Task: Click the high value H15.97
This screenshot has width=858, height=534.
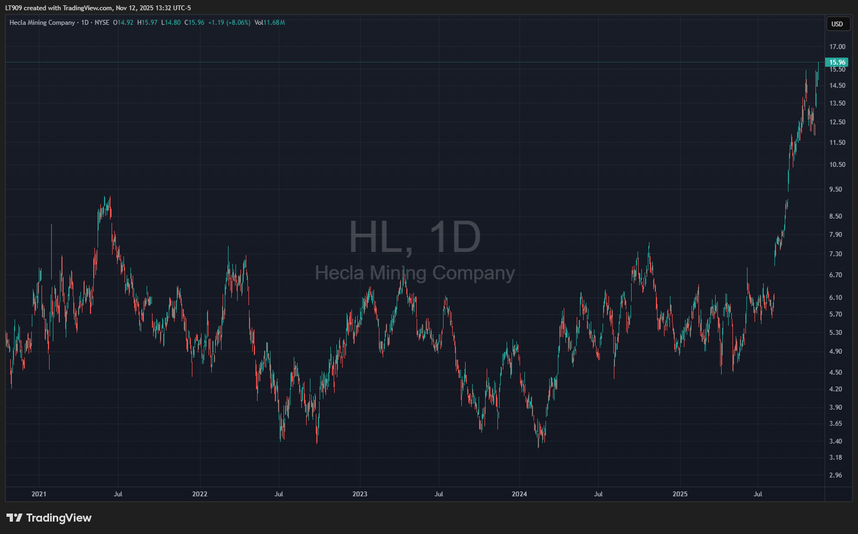Action: click(x=147, y=23)
